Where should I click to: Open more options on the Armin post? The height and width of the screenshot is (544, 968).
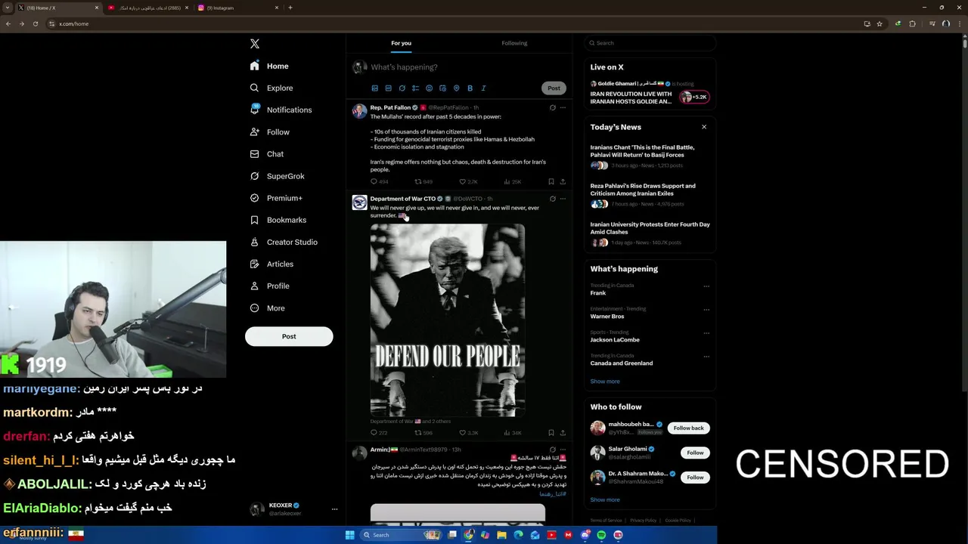click(x=563, y=450)
